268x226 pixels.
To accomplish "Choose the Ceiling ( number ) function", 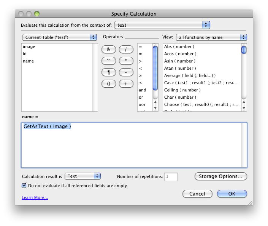I will click(202, 90).
